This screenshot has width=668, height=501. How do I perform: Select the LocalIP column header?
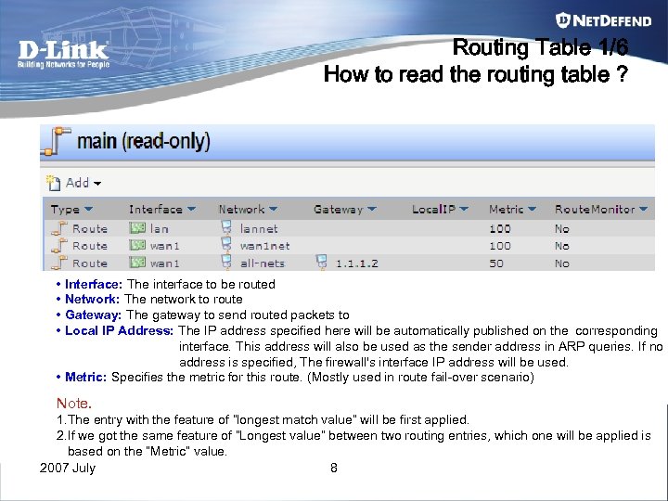[x=433, y=209]
